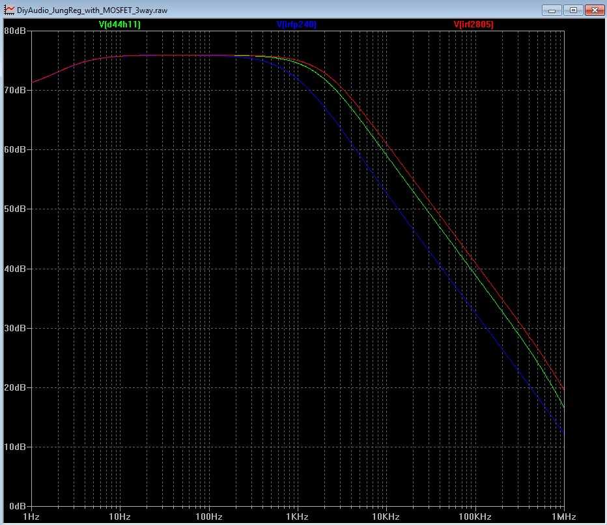607x525 pixels.
Task: Click the DiyAudio_JungReg_with_MOSFET_3way.raw window title
Action: coord(92,10)
